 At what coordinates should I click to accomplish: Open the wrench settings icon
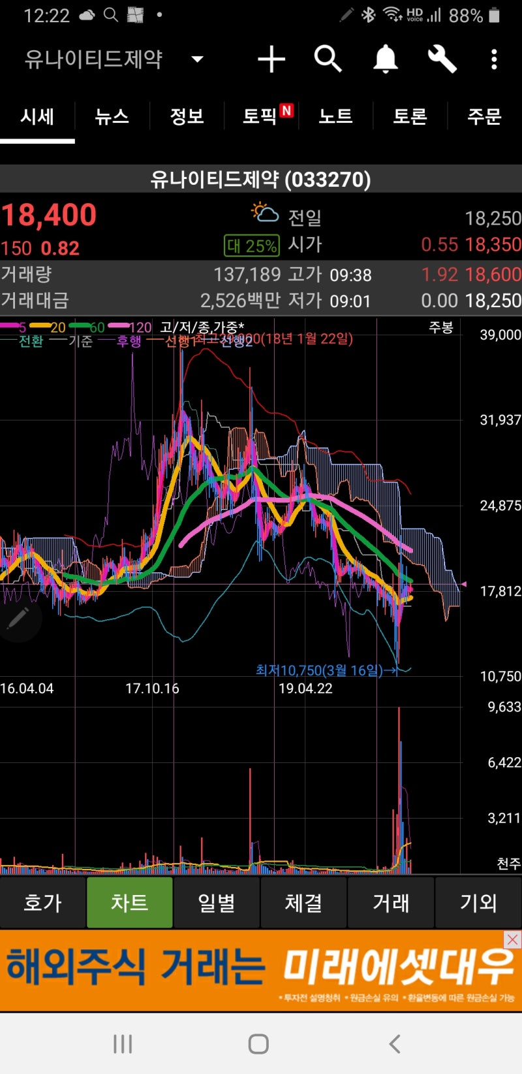[x=442, y=59]
